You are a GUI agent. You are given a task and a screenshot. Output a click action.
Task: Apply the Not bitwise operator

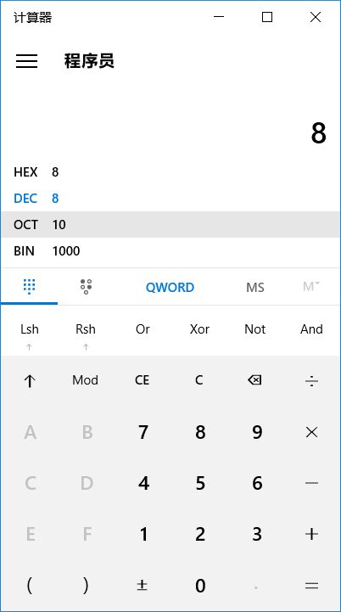255,330
